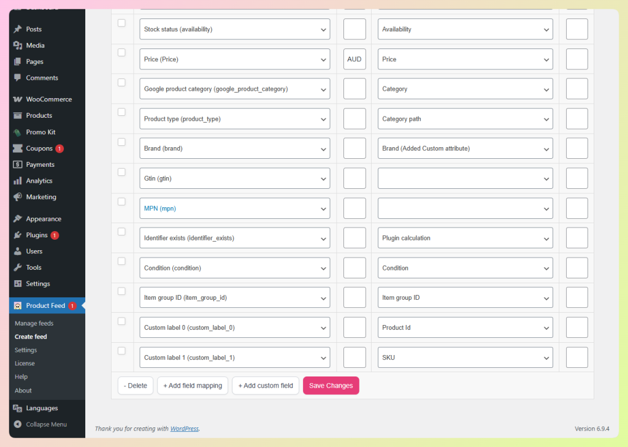
Task: Open the License submenu item
Action: 25,363
